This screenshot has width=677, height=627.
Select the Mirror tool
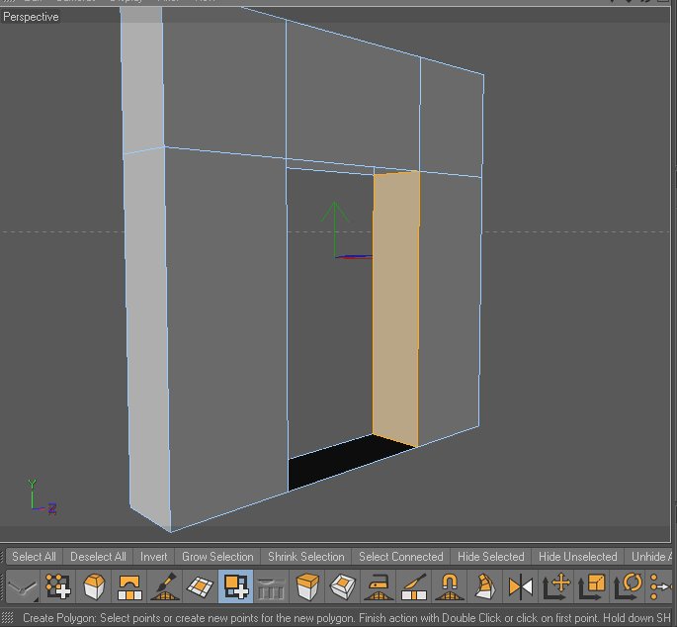520,586
